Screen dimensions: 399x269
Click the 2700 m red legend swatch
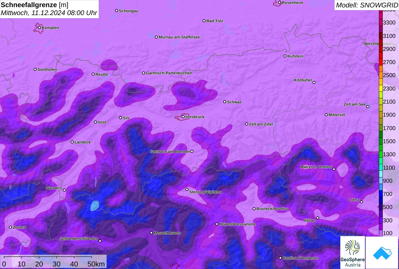381,62
